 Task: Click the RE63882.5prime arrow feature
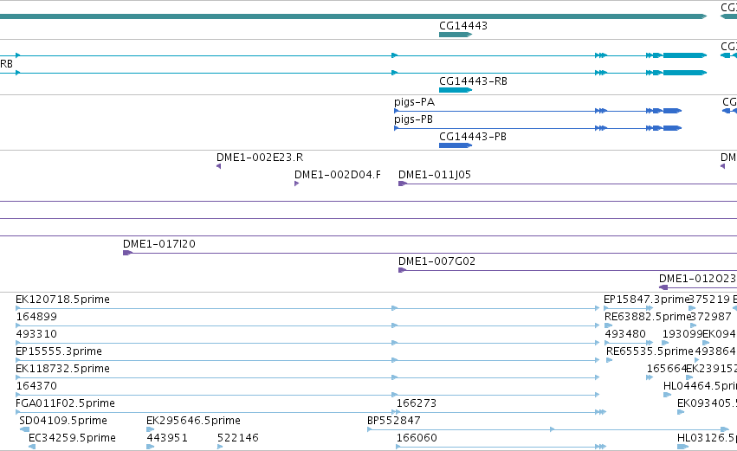click(609, 325)
